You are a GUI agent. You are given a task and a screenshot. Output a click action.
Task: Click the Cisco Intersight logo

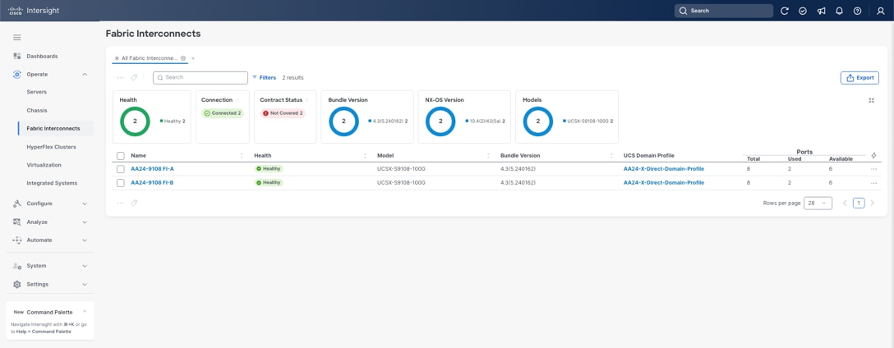(33, 10)
